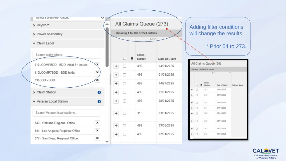Click the 344 - Los Angeles Regional Office text
This screenshot has height=161, width=286.
57,131
